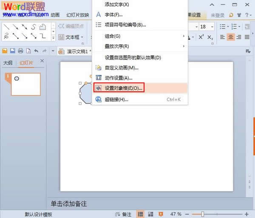Select slide 1 thumbnail
The image size is (255, 218).
[x=25, y=84]
